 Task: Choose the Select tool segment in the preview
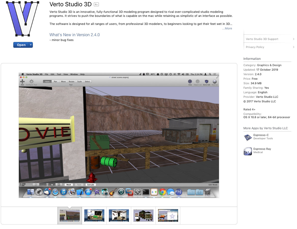[87, 81]
